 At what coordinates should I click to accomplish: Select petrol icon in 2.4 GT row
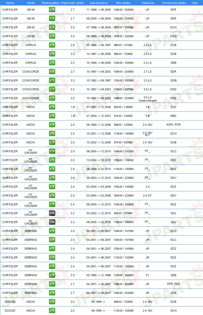point(52,196)
